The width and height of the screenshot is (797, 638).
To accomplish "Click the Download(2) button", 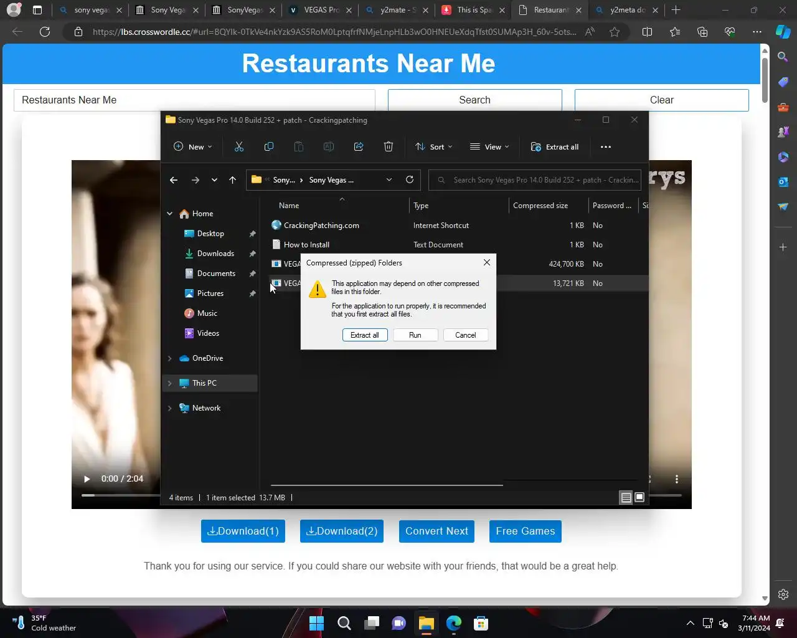I will pos(342,531).
